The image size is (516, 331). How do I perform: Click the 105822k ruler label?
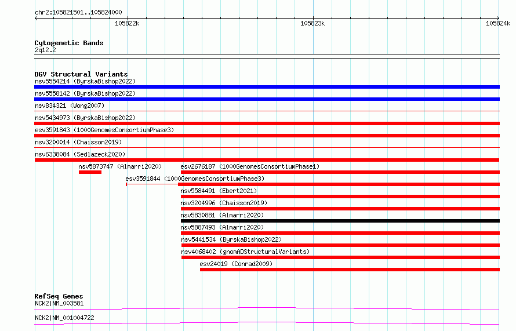tap(127, 23)
